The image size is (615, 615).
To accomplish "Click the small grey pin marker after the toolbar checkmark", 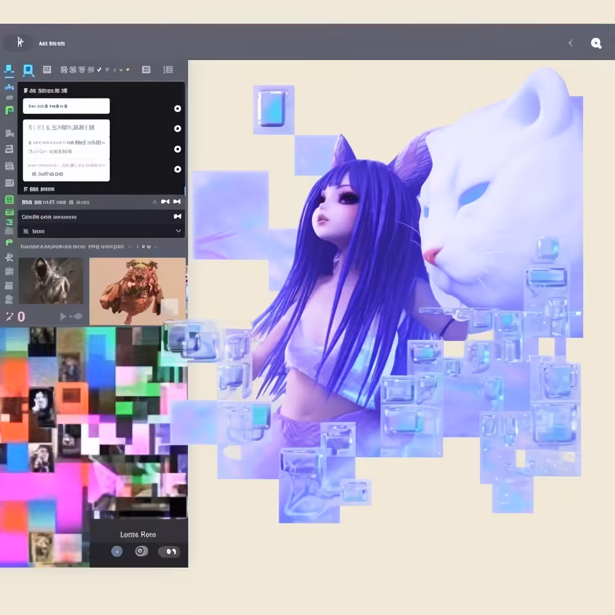I will point(107,70).
